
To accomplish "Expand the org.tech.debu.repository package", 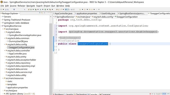I will coord(5,63).
